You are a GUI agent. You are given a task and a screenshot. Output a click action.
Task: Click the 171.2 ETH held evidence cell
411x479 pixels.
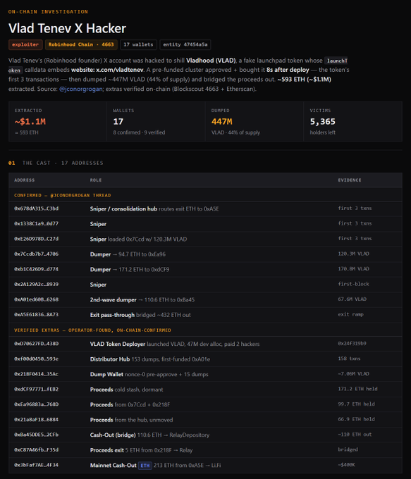(x=358, y=389)
